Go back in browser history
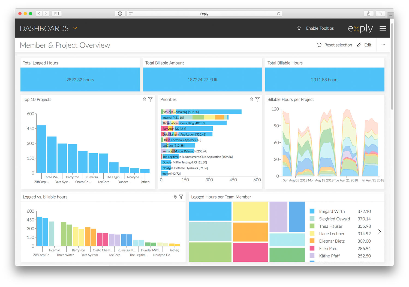This screenshot has width=409, height=287. 39,13
